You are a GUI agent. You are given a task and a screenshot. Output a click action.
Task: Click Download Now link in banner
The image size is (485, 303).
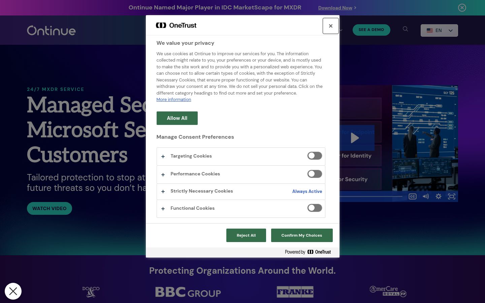pyautogui.click(x=335, y=8)
